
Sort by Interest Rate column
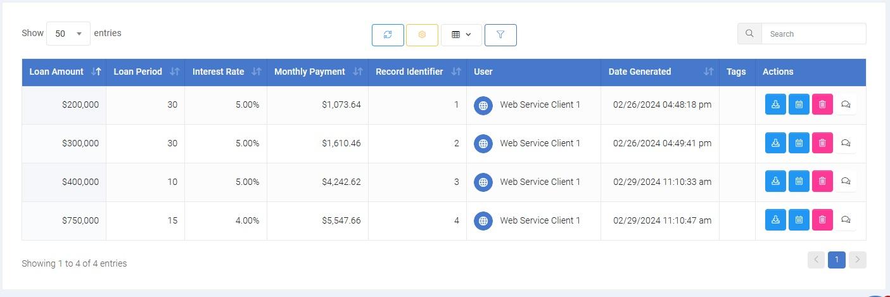click(x=226, y=72)
